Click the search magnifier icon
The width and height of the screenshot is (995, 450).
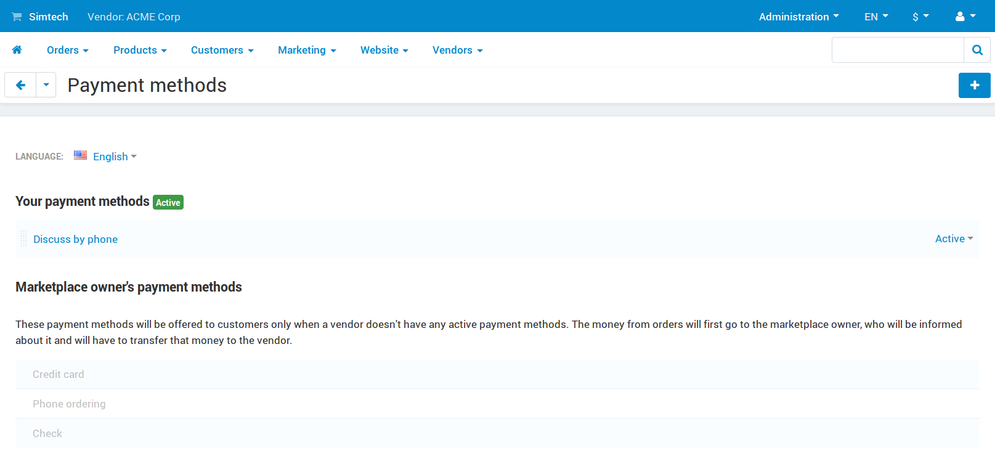(x=977, y=50)
